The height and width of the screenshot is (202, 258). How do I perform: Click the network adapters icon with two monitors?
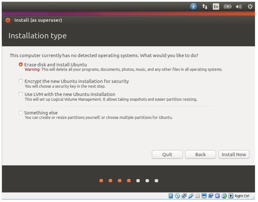pyautogui.click(x=184, y=196)
